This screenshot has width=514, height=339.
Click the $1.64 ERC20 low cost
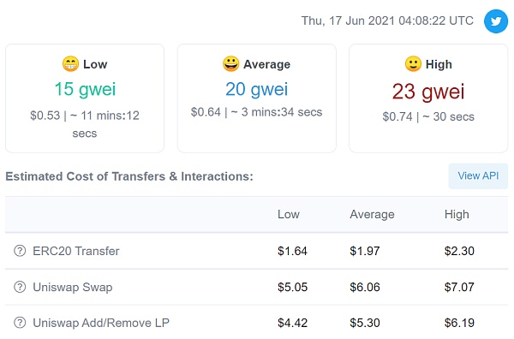click(292, 251)
